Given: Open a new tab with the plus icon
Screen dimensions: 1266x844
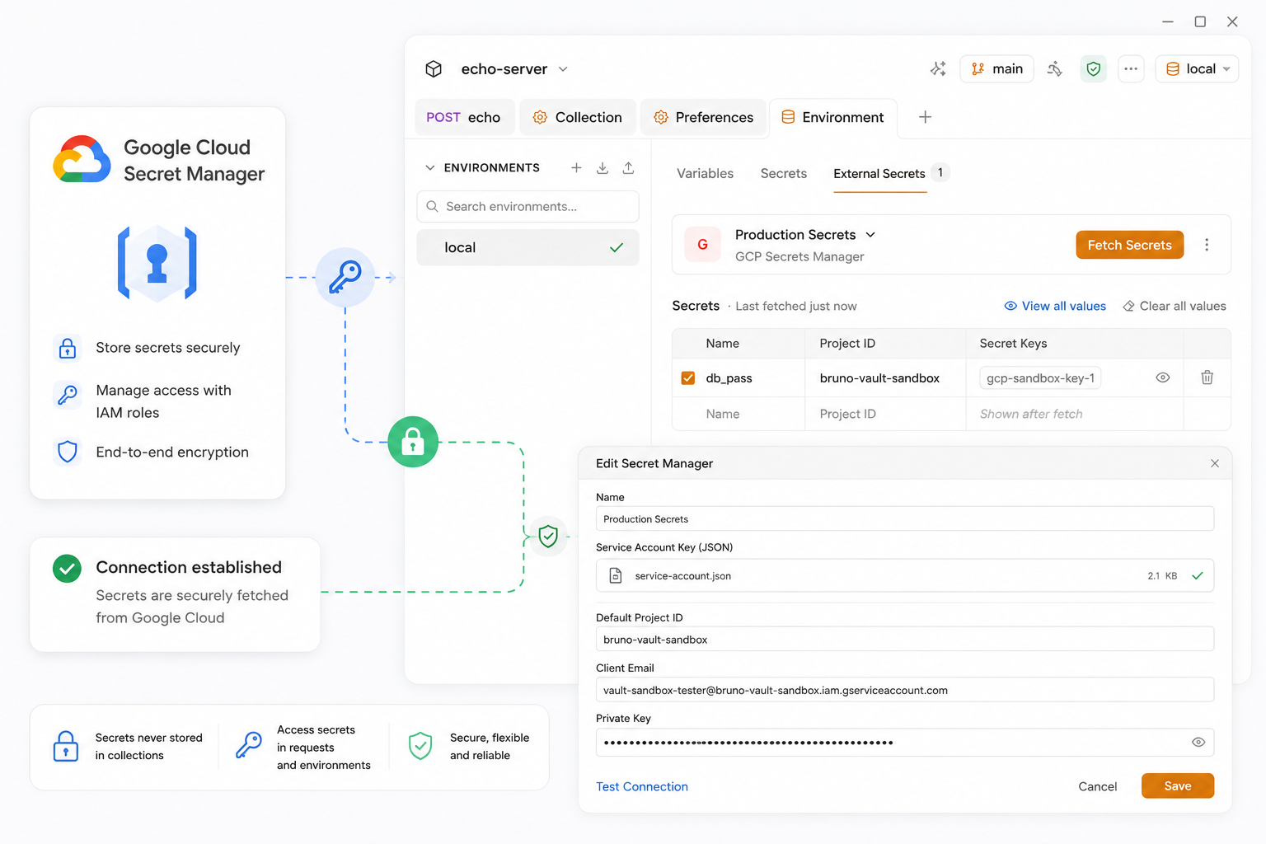Looking at the screenshot, I should point(925,117).
